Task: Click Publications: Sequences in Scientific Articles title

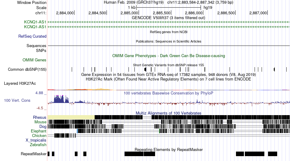Action: tap(169, 41)
